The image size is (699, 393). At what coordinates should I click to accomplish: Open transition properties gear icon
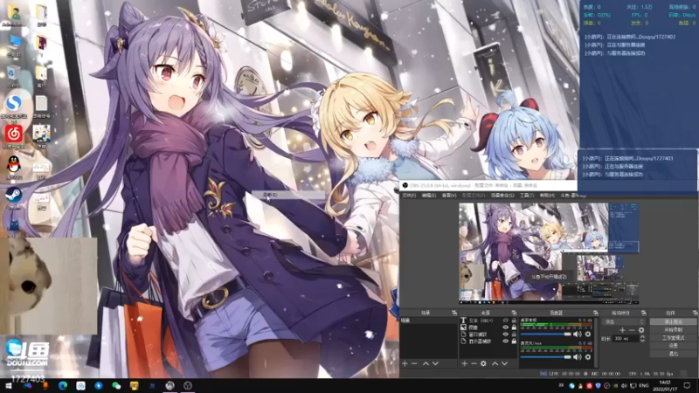point(641,330)
